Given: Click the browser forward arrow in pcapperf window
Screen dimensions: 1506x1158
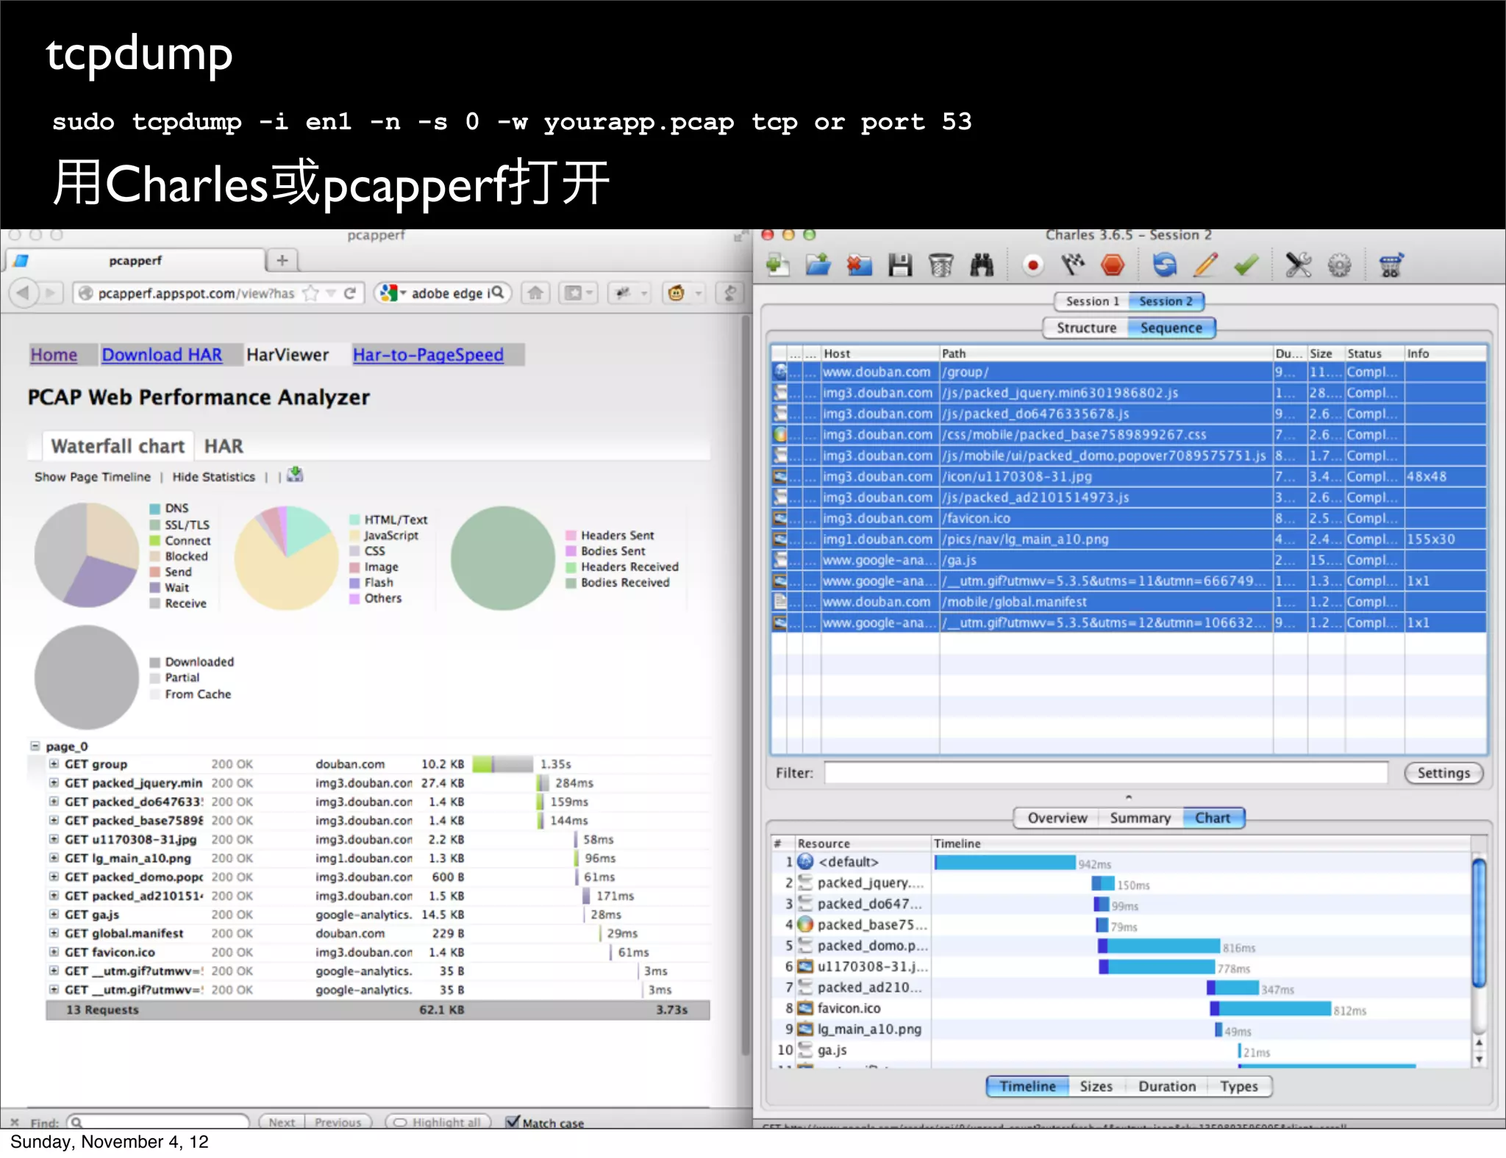Looking at the screenshot, I should click(x=50, y=293).
